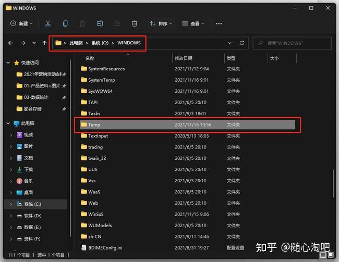The width and height of the screenshot is (339, 262).
Task: Collapse the 快速访问 section
Action: (8, 63)
